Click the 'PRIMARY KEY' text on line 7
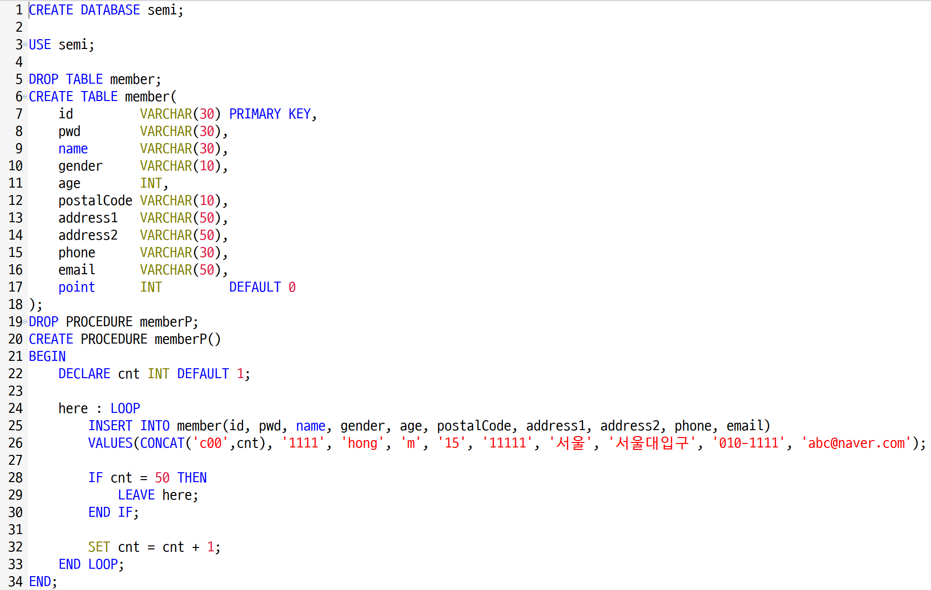 (270, 114)
